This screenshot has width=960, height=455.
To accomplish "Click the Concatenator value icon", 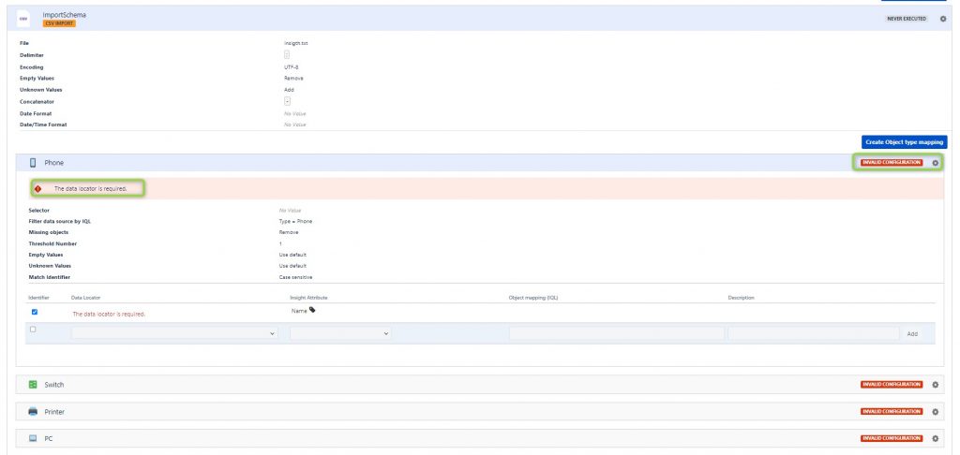I will [x=287, y=101].
